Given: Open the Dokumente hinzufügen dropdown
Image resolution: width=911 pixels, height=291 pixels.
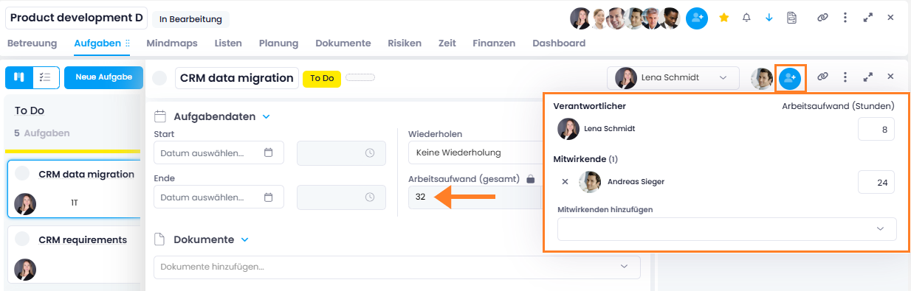Looking at the screenshot, I should (x=397, y=267).
